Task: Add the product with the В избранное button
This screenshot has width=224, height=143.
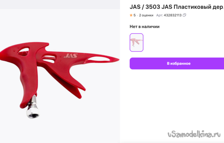Action: [177, 63]
